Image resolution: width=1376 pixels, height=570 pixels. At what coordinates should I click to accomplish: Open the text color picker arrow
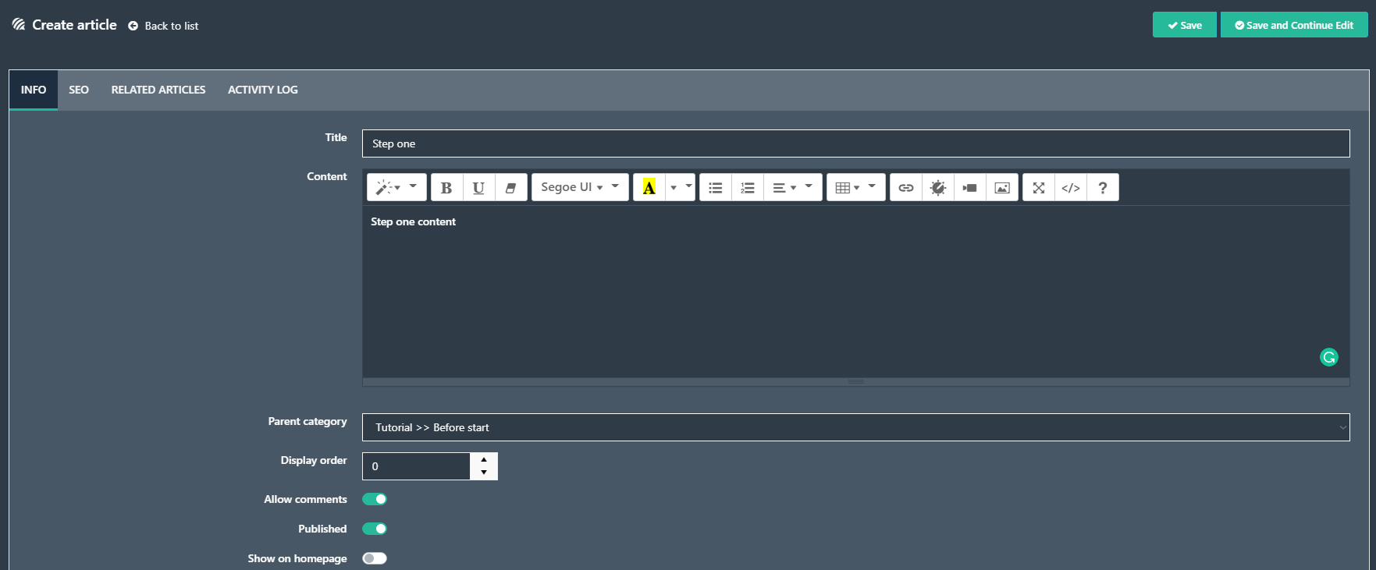coord(680,187)
